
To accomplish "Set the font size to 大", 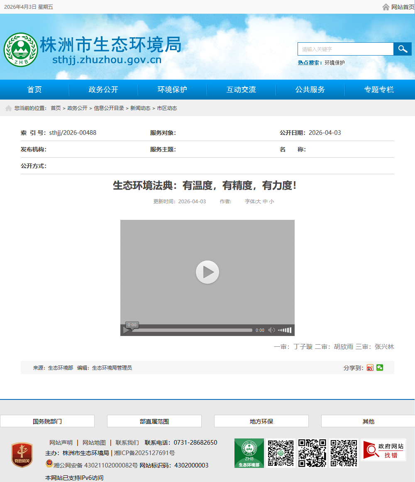I will [258, 202].
